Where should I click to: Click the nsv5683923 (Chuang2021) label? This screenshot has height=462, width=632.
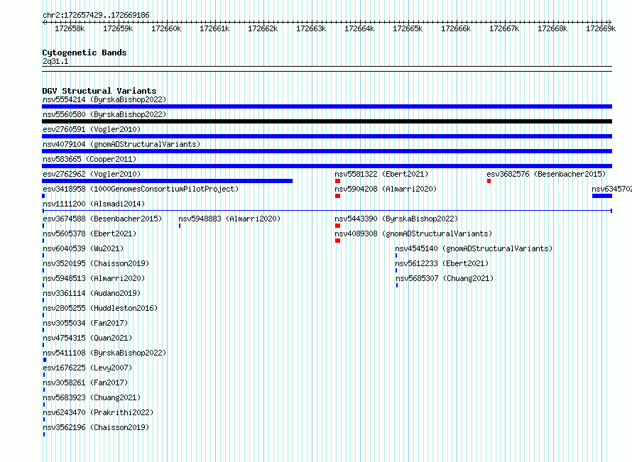coord(92,397)
